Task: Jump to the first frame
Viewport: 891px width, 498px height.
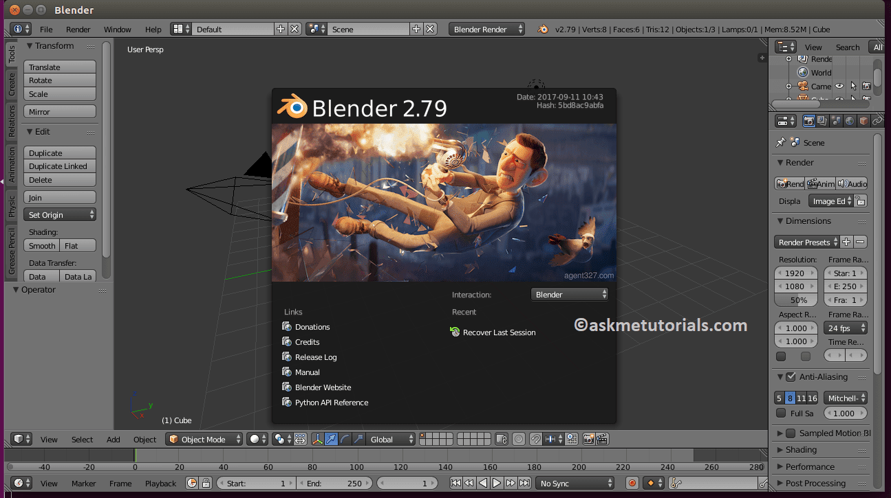Action: pos(455,483)
